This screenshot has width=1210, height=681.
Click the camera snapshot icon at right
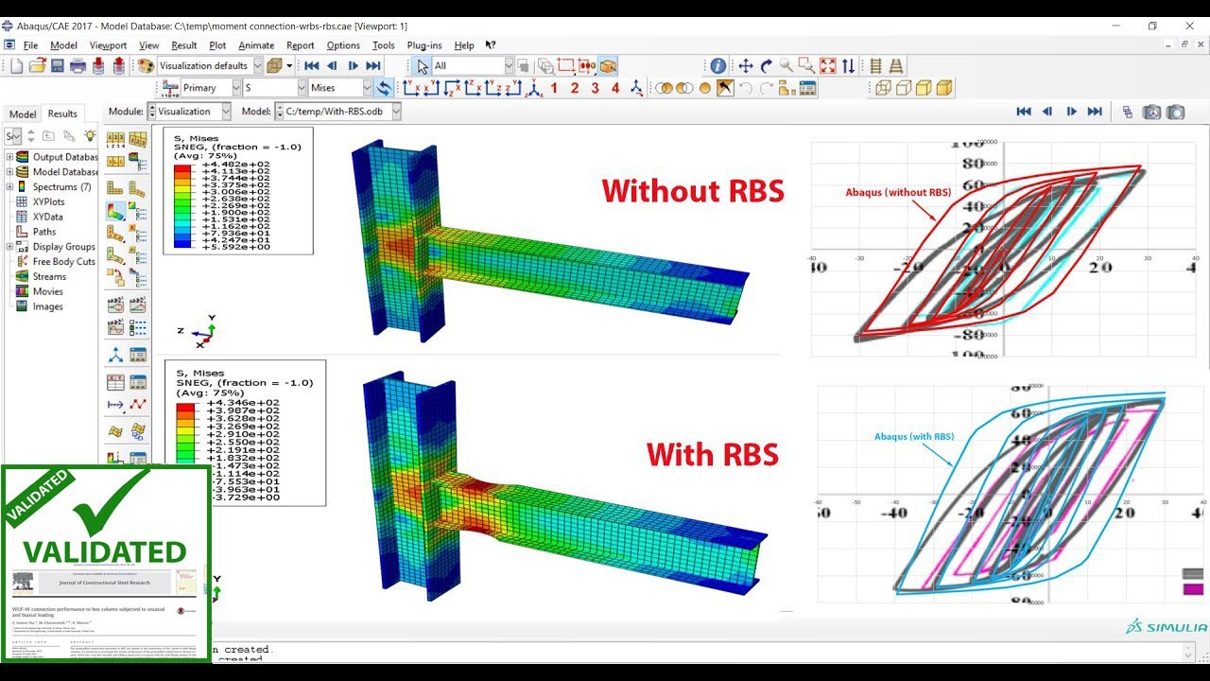(1175, 112)
